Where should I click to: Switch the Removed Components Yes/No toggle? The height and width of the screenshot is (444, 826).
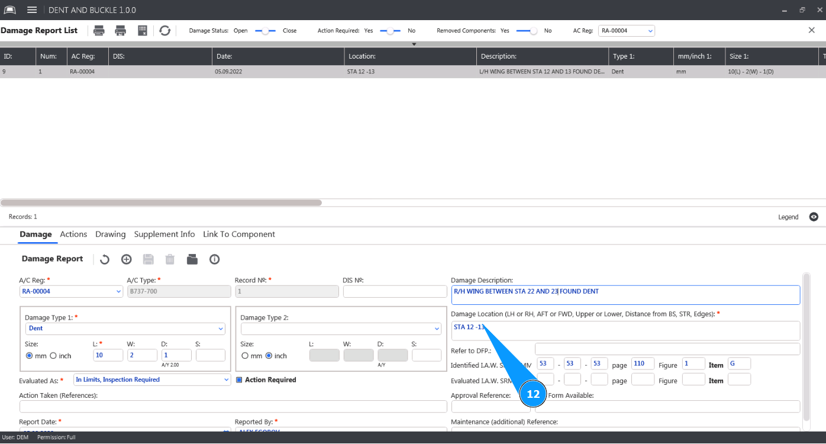tap(527, 31)
